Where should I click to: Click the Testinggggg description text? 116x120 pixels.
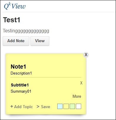coord(26,31)
